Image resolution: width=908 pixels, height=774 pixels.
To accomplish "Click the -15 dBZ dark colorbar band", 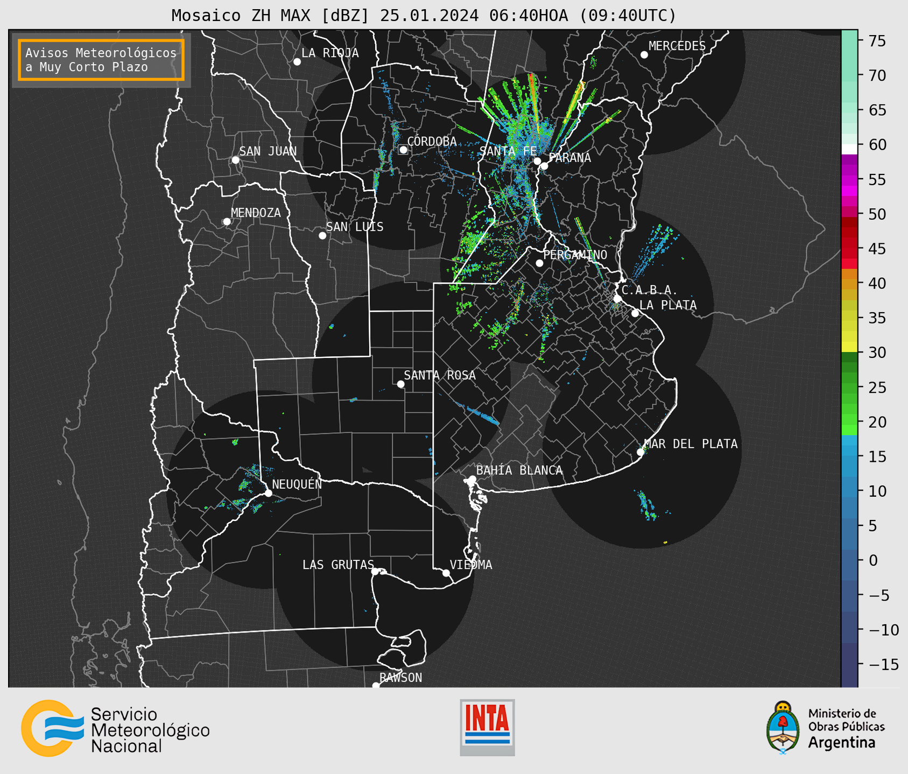I will coord(849,664).
